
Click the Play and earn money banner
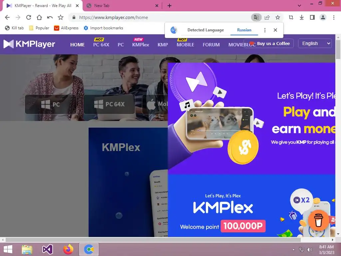pyautogui.click(x=252, y=118)
